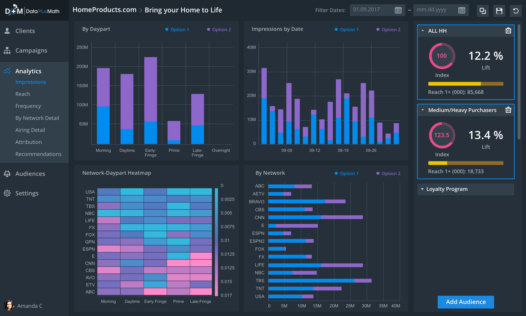Delete the ALL HH audience trash icon
This screenshot has width=526, height=316.
pyautogui.click(x=508, y=31)
